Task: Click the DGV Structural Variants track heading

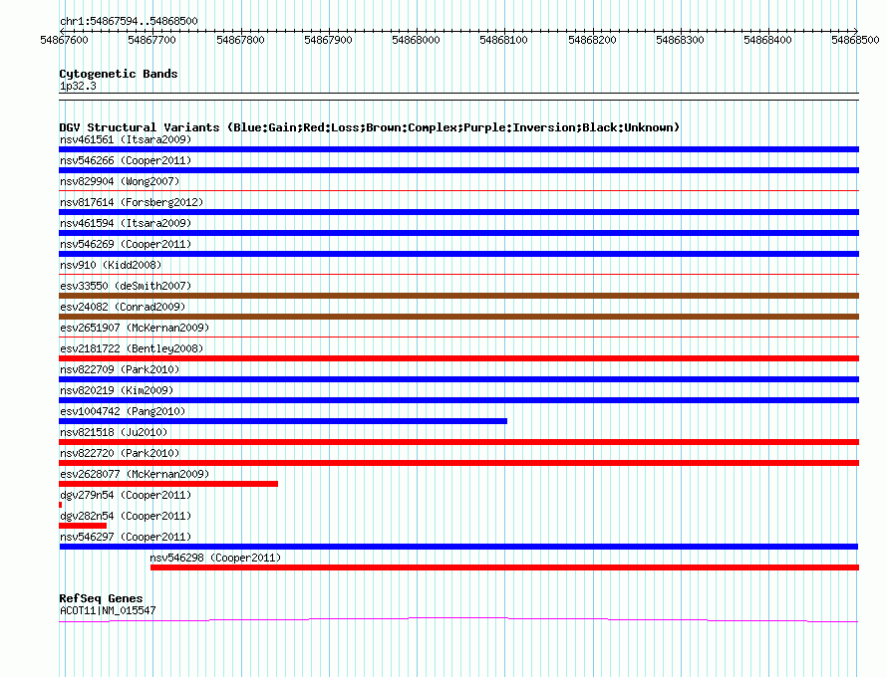Action: (370, 127)
